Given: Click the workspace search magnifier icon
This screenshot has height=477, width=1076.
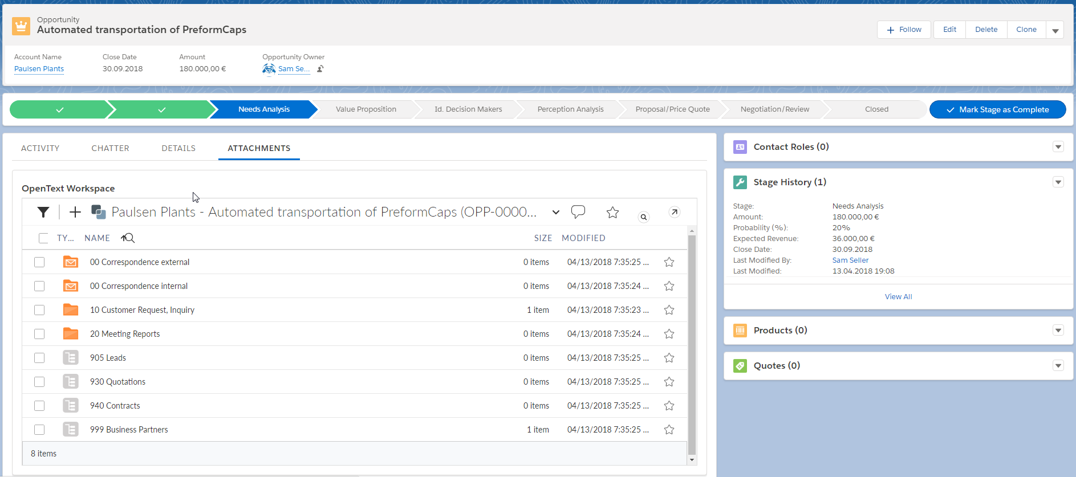Looking at the screenshot, I should coord(644,217).
